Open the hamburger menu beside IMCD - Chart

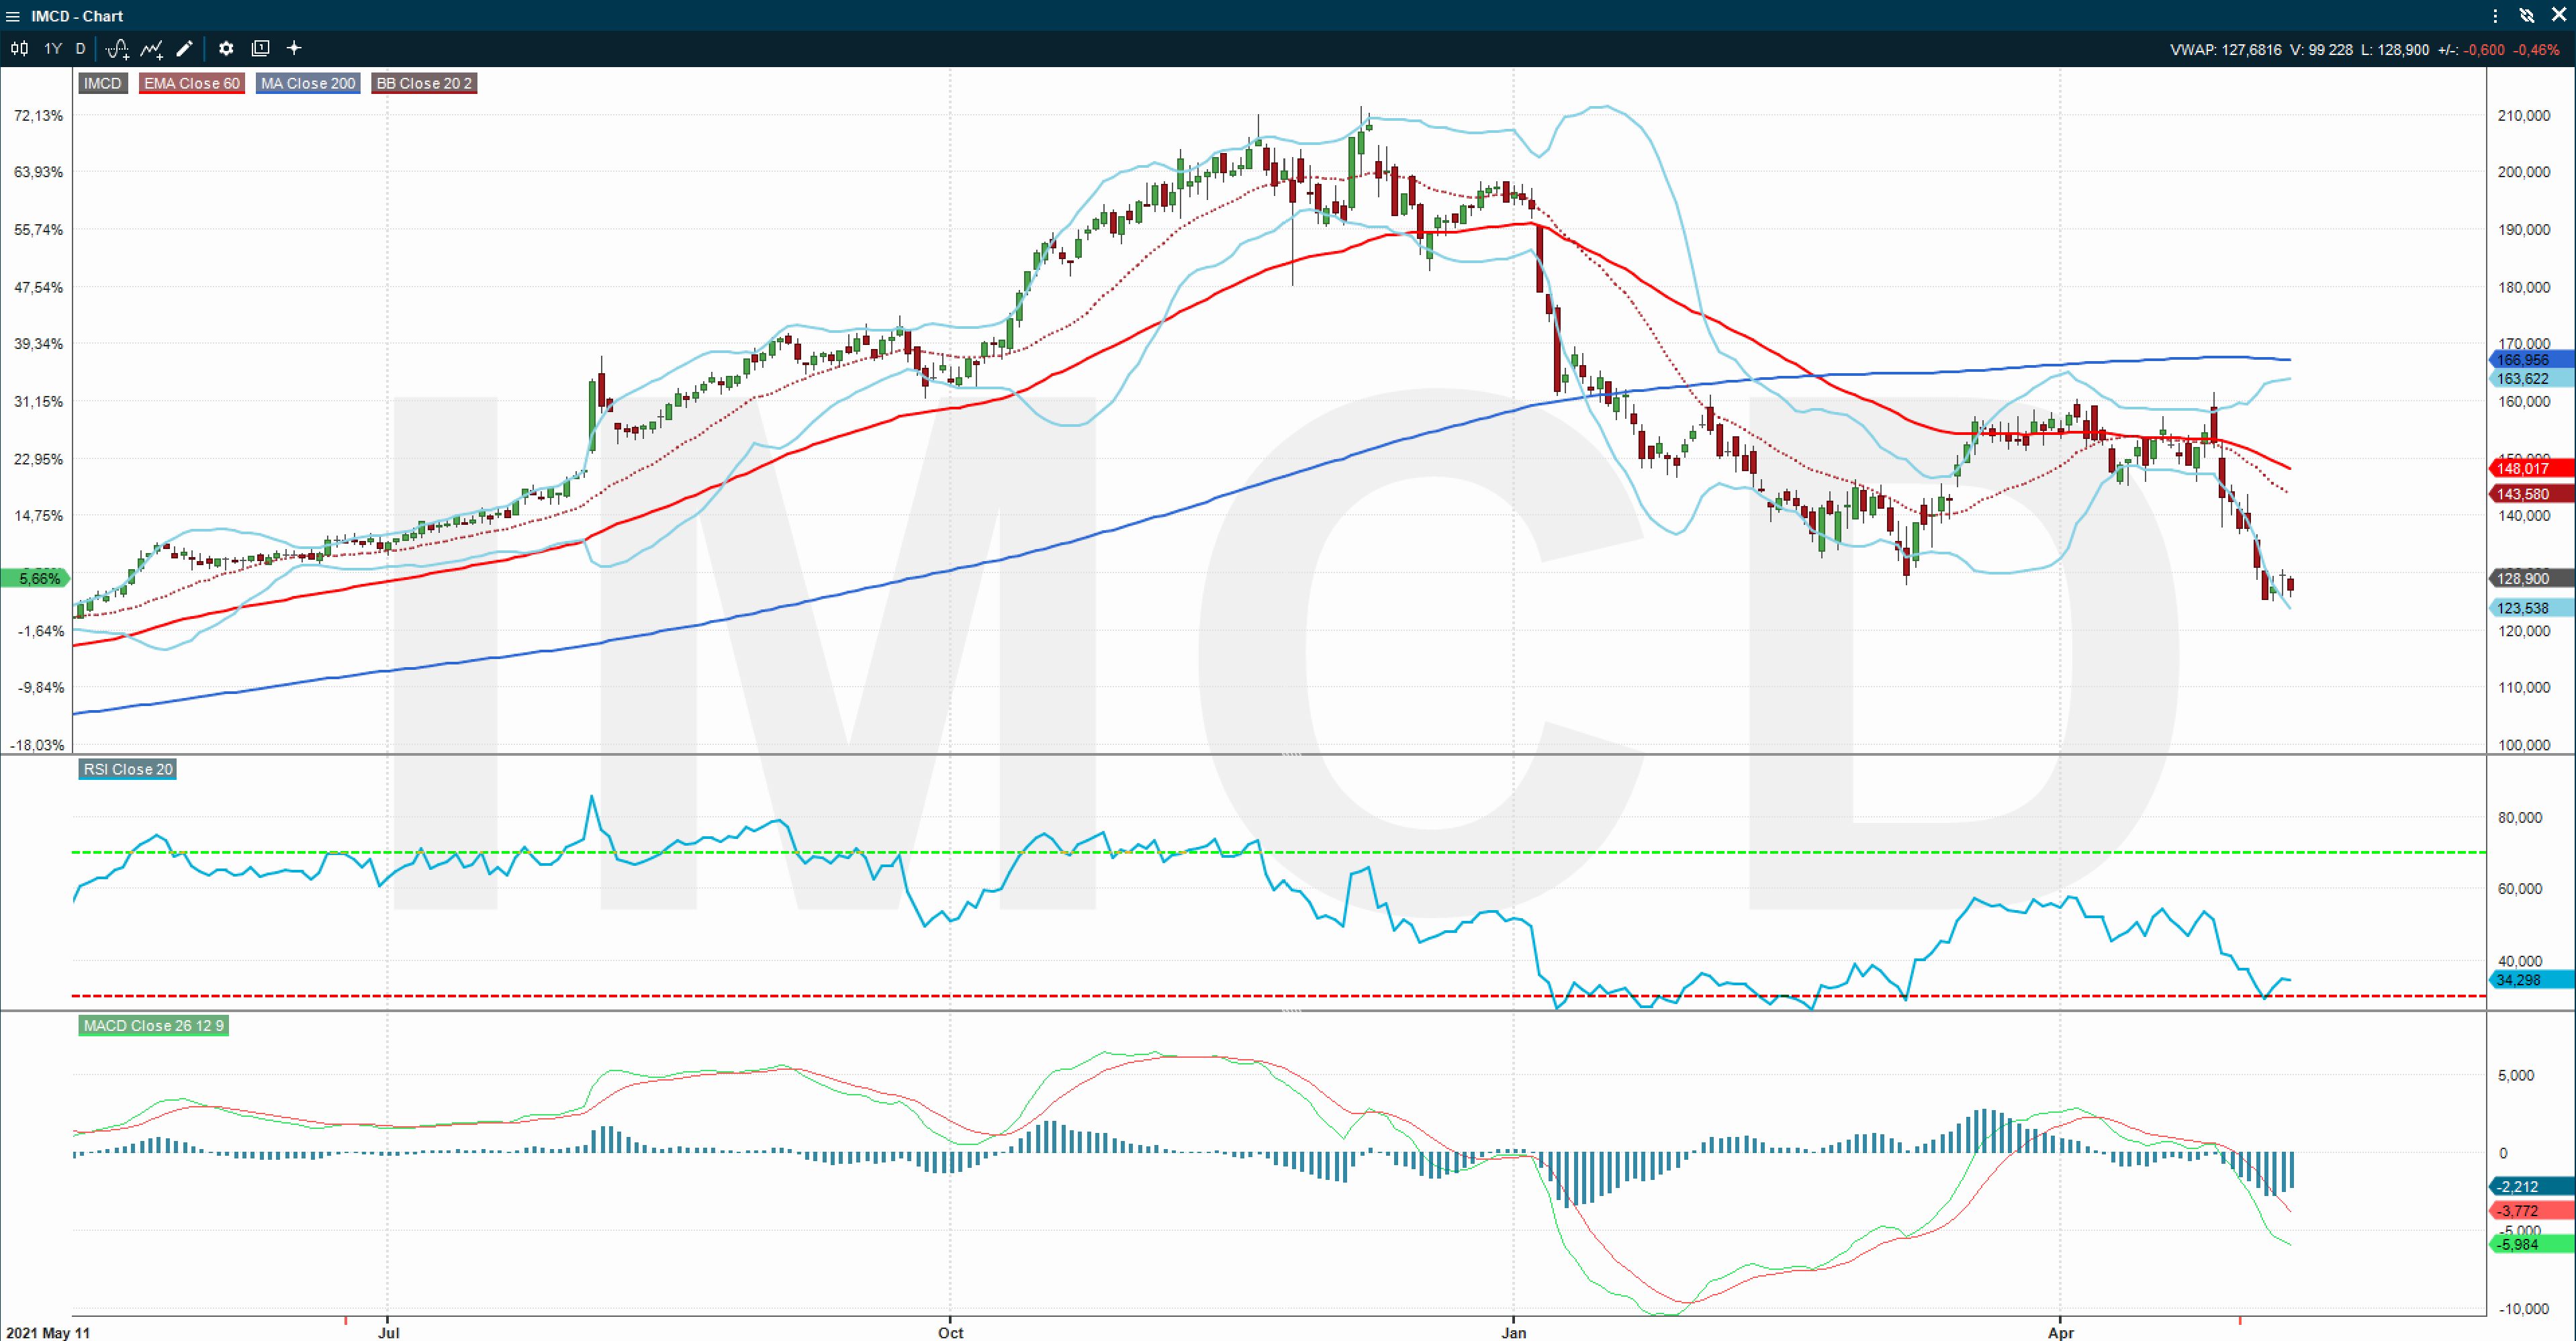13,16
